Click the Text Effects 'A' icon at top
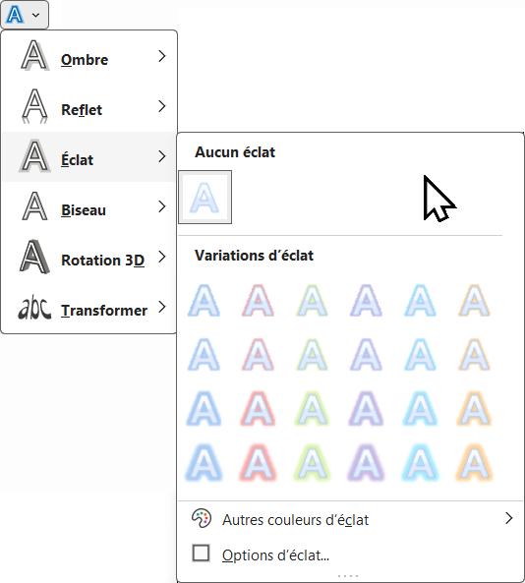The image size is (525, 583). (15, 15)
